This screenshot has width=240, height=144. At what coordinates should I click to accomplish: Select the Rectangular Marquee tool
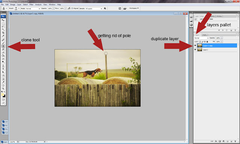(x=3, y=23)
